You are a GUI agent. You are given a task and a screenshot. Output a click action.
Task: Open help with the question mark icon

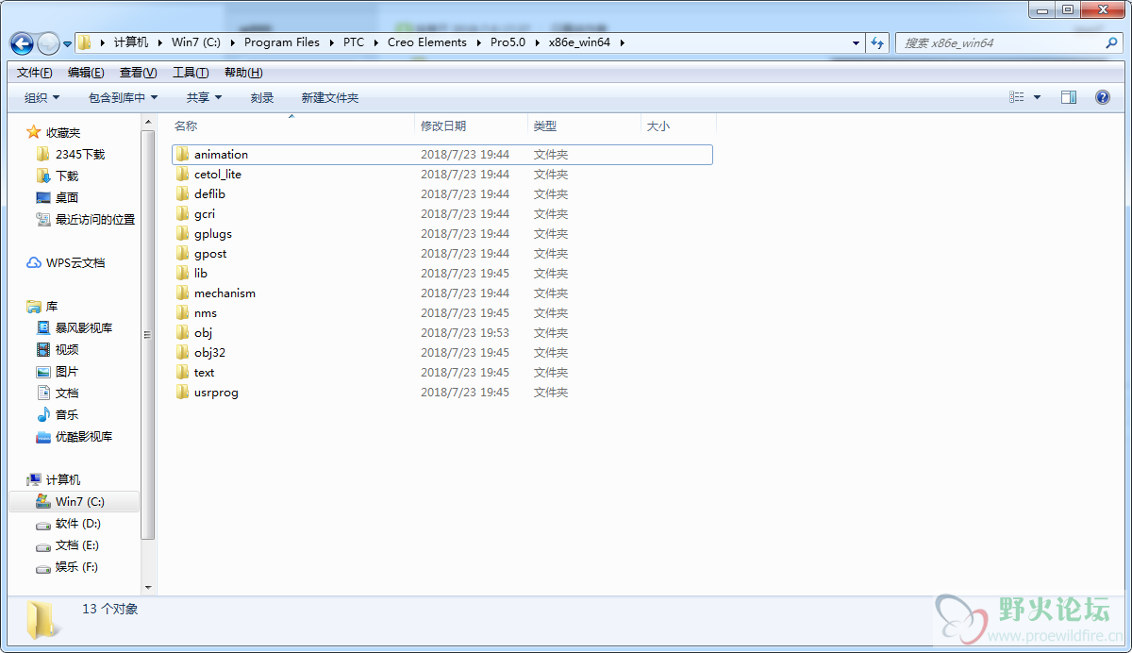[x=1102, y=97]
